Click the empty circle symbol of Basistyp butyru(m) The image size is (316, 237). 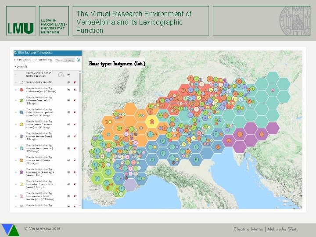pyautogui.click(x=22, y=82)
